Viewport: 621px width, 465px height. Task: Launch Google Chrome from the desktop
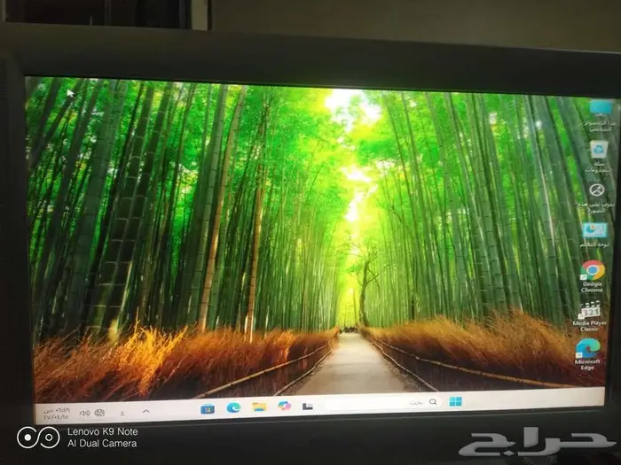pyautogui.click(x=592, y=271)
